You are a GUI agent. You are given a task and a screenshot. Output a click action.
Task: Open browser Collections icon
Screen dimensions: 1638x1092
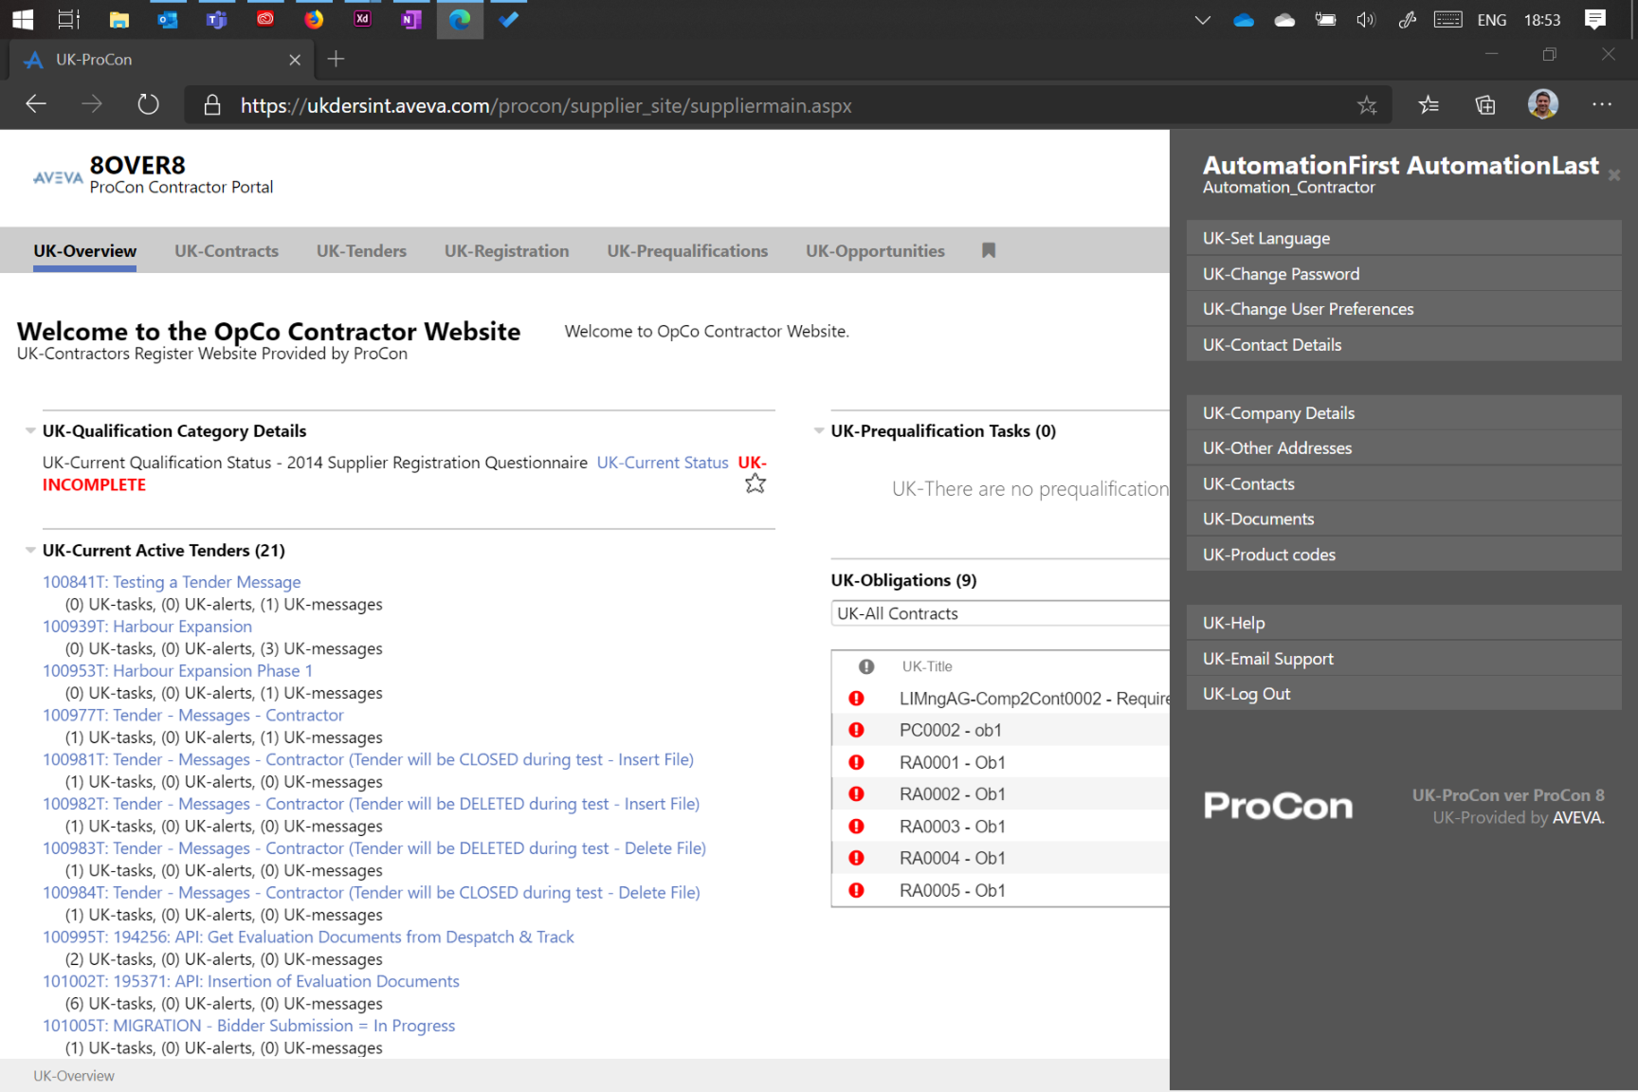click(1484, 105)
